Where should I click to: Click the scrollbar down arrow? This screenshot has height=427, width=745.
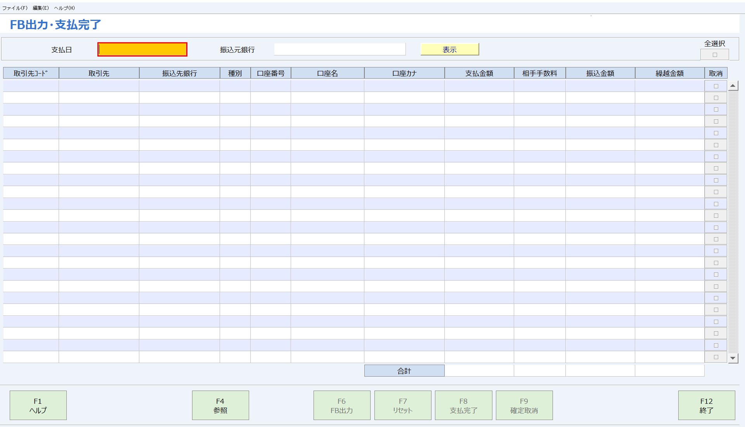733,358
